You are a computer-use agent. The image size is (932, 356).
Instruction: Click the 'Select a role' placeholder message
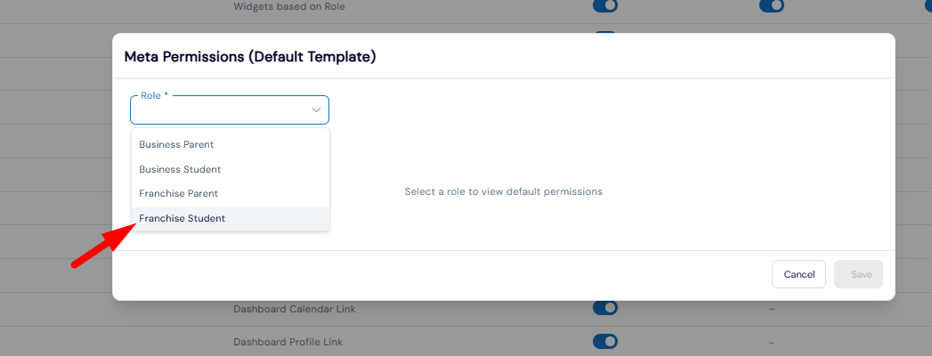pyautogui.click(x=503, y=191)
